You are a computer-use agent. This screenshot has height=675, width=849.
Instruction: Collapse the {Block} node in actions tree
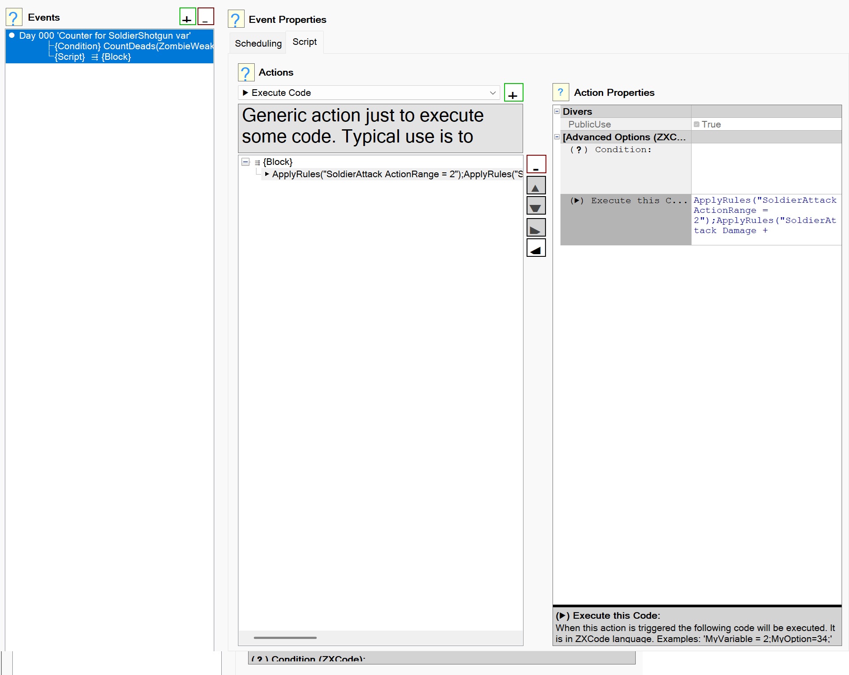point(245,162)
